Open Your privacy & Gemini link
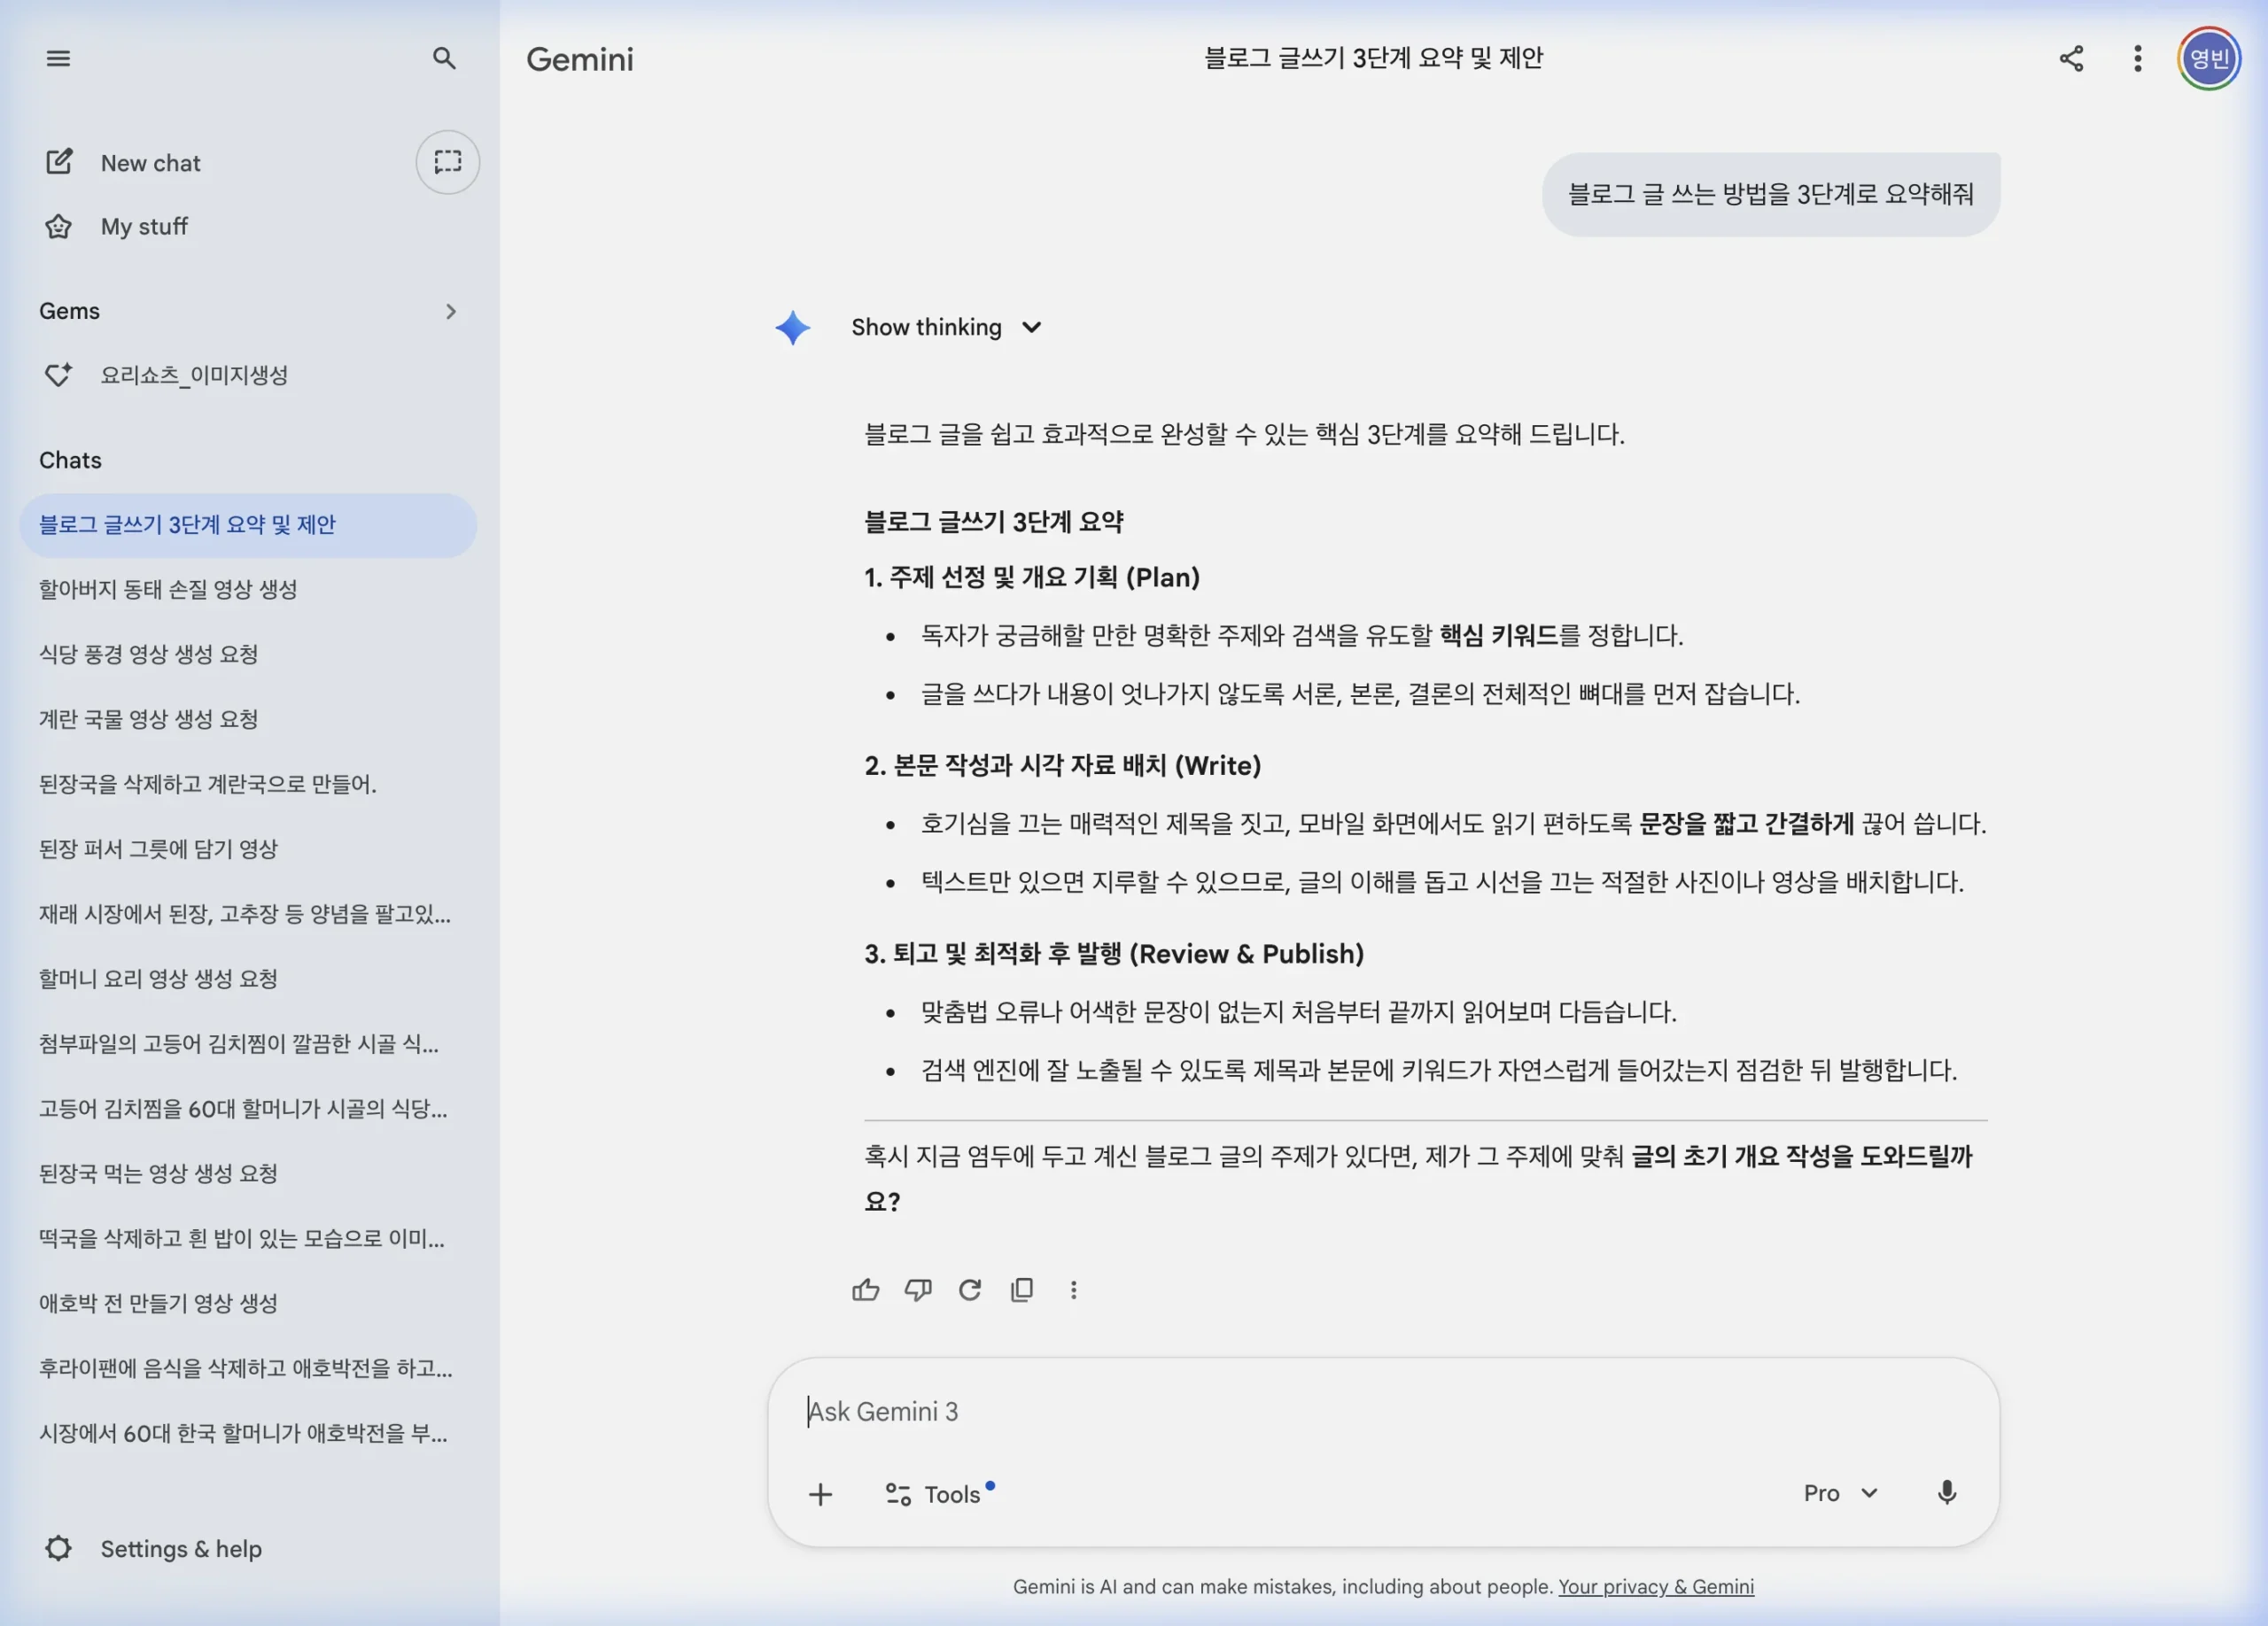 click(1655, 1587)
